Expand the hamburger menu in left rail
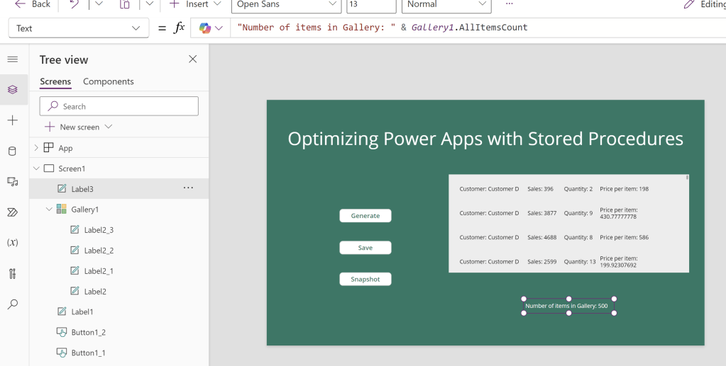This screenshot has height=366, width=726. pyautogui.click(x=13, y=59)
